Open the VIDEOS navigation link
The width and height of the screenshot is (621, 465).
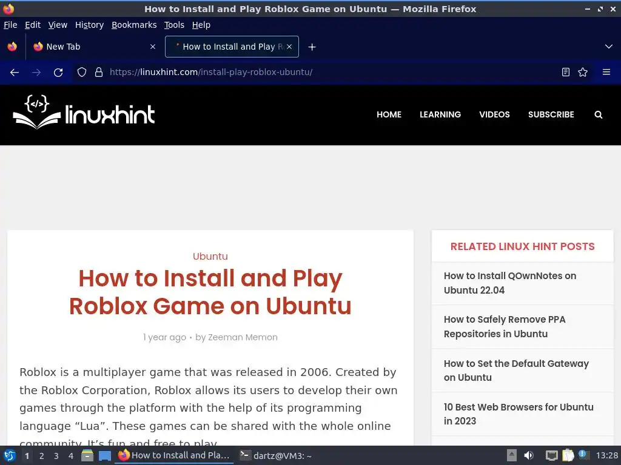pyautogui.click(x=494, y=114)
